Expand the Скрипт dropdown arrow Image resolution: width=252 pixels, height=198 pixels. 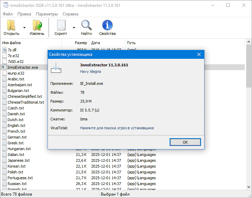(x=74, y=28)
